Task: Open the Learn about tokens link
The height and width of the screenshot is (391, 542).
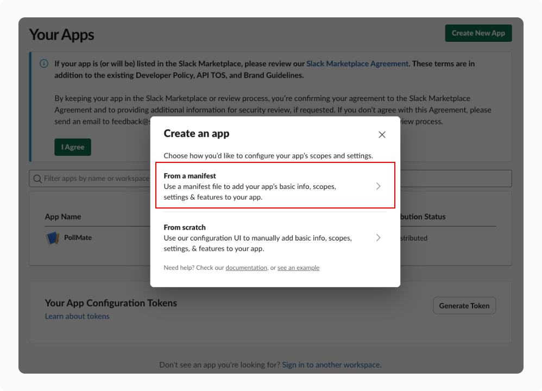Action: [x=77, y=316]
